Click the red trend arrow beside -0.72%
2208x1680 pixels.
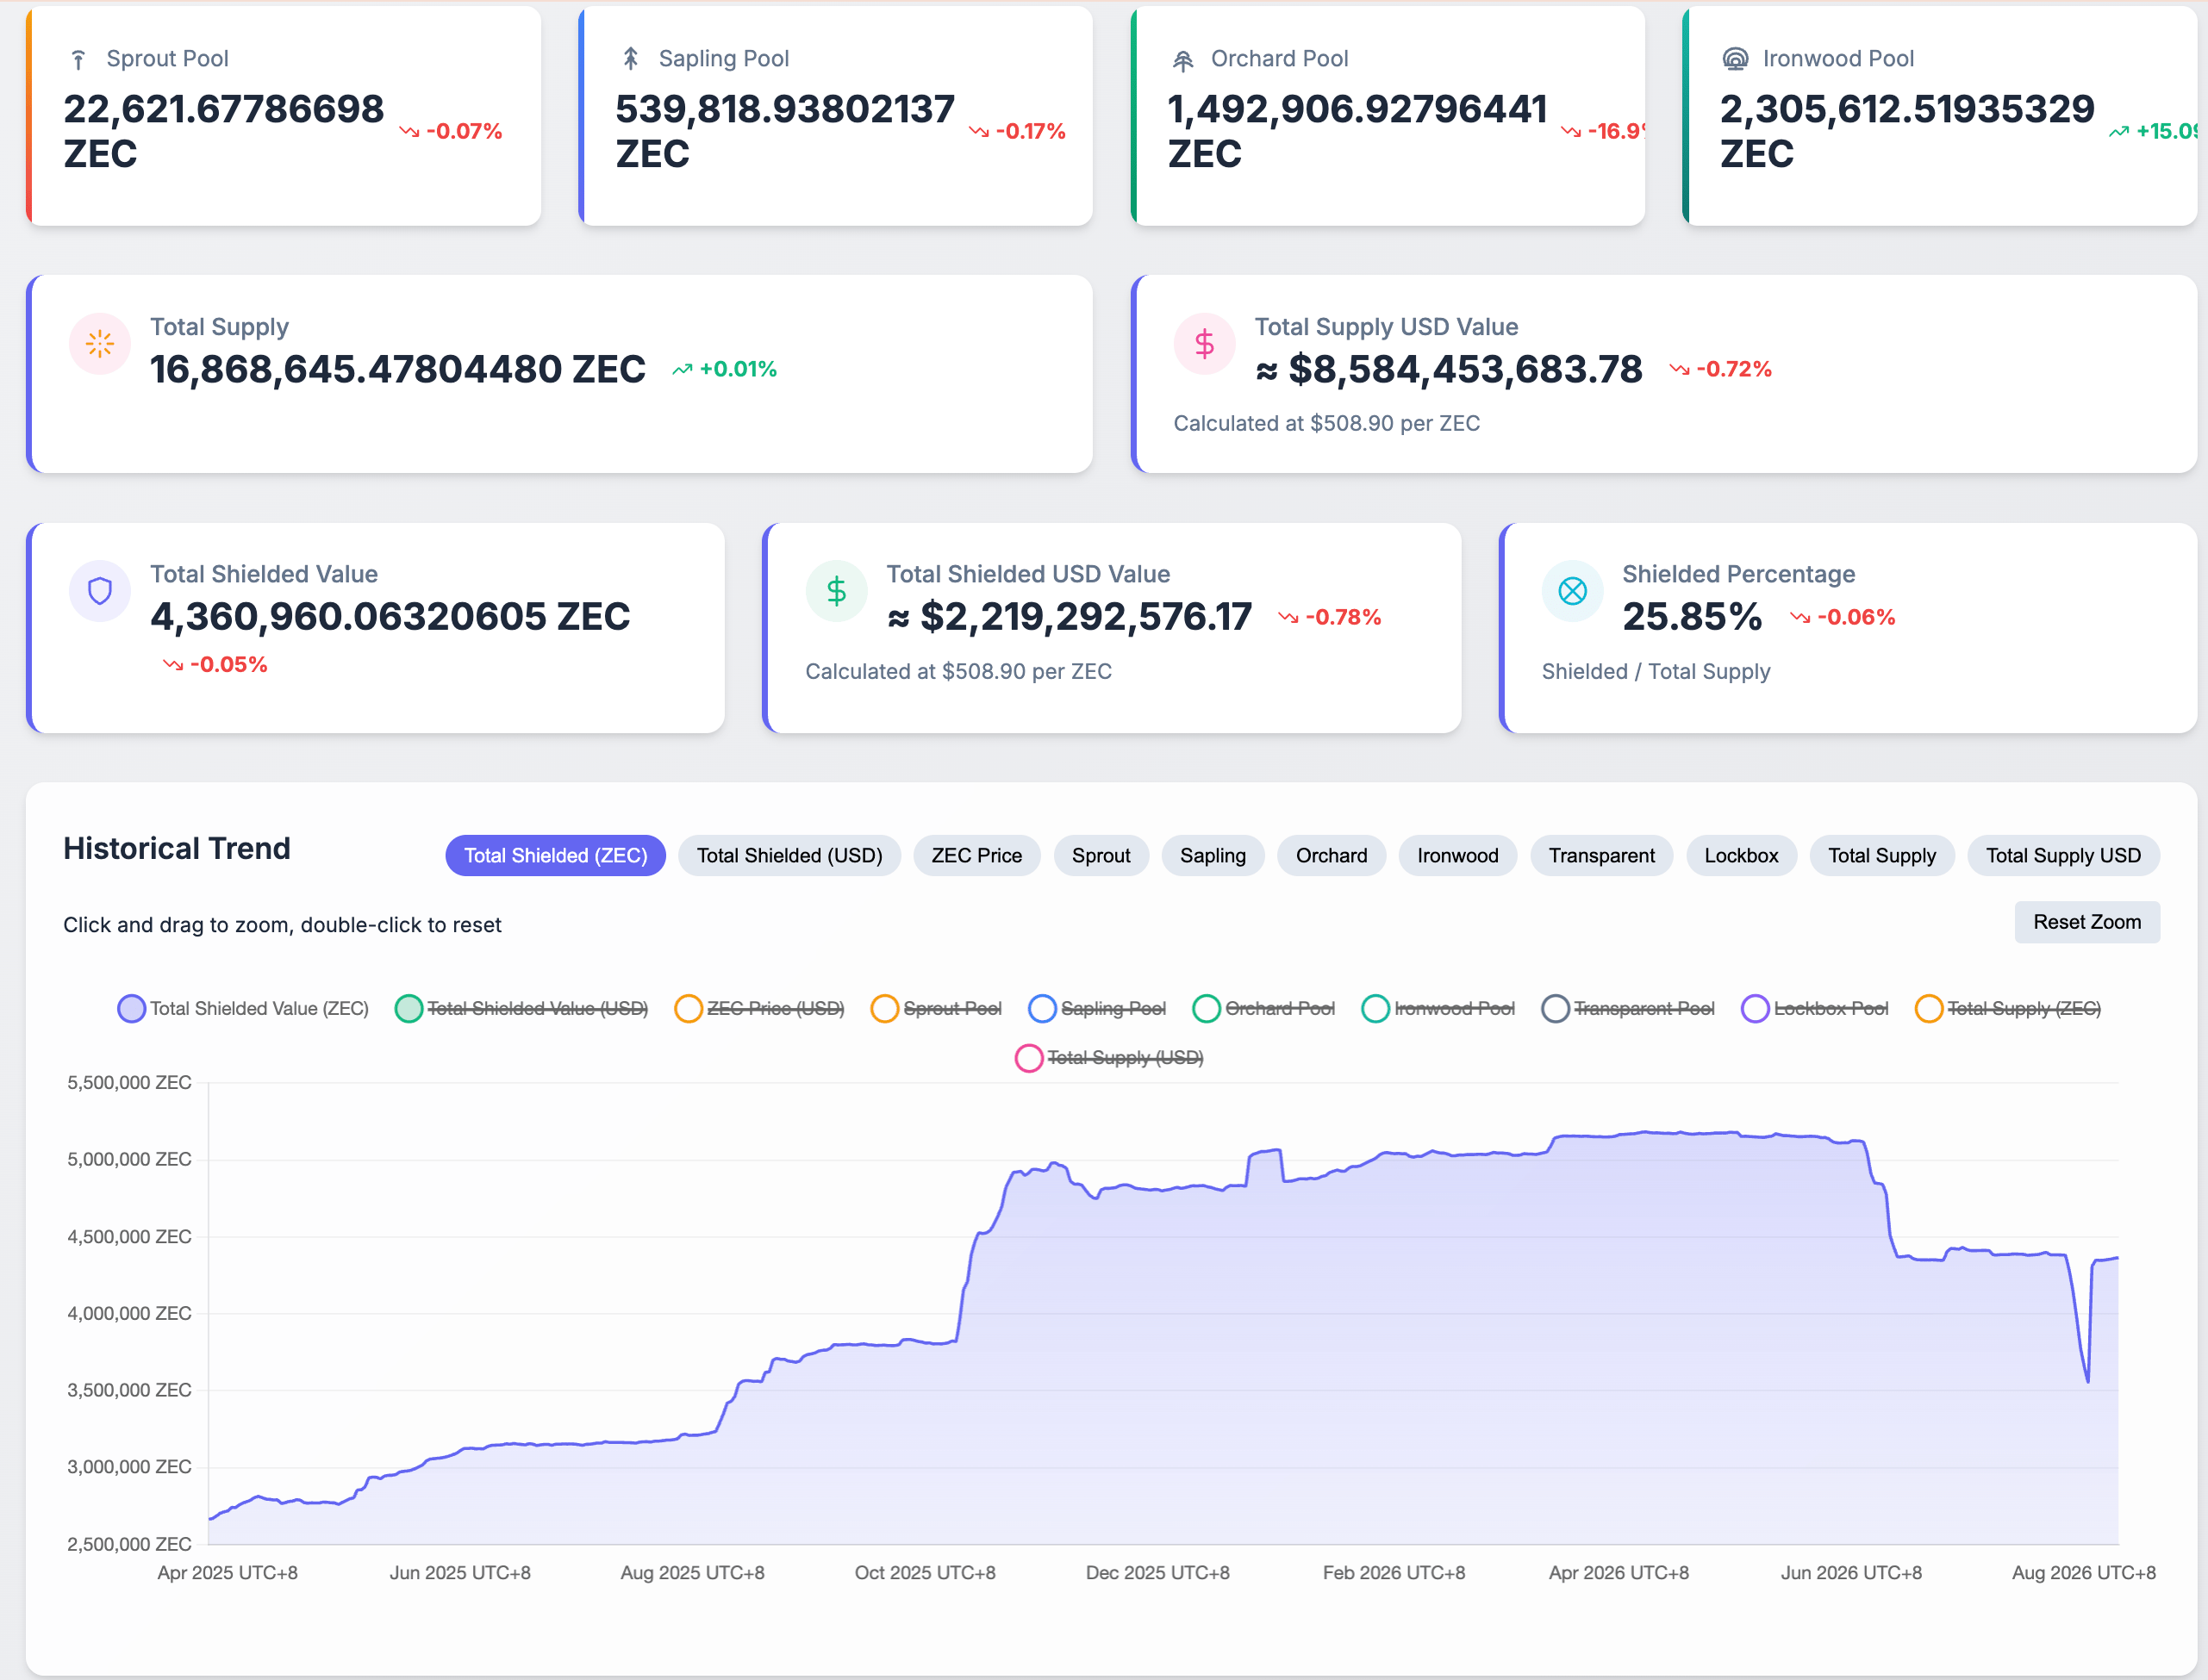(x=1680, y=370)
